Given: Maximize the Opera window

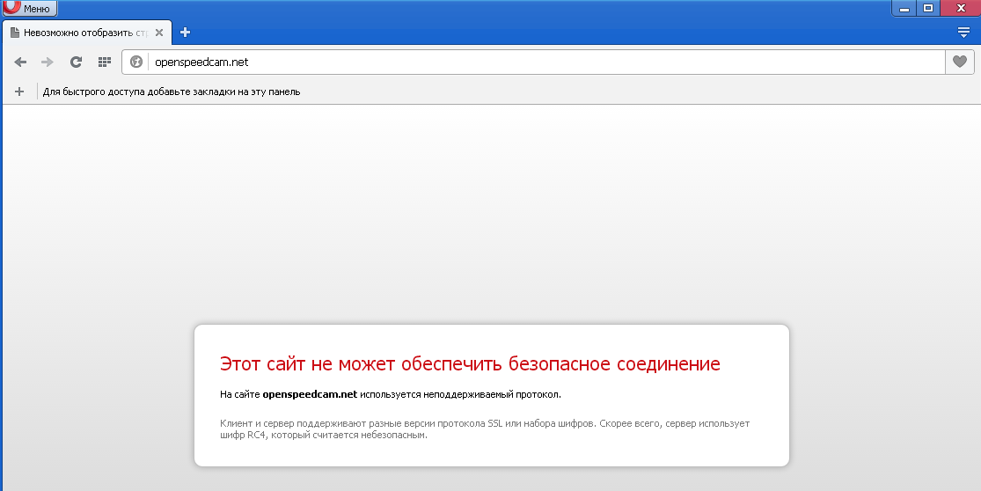Looking at the screenshot, I should pyautogui.click(x=928, y=8).
